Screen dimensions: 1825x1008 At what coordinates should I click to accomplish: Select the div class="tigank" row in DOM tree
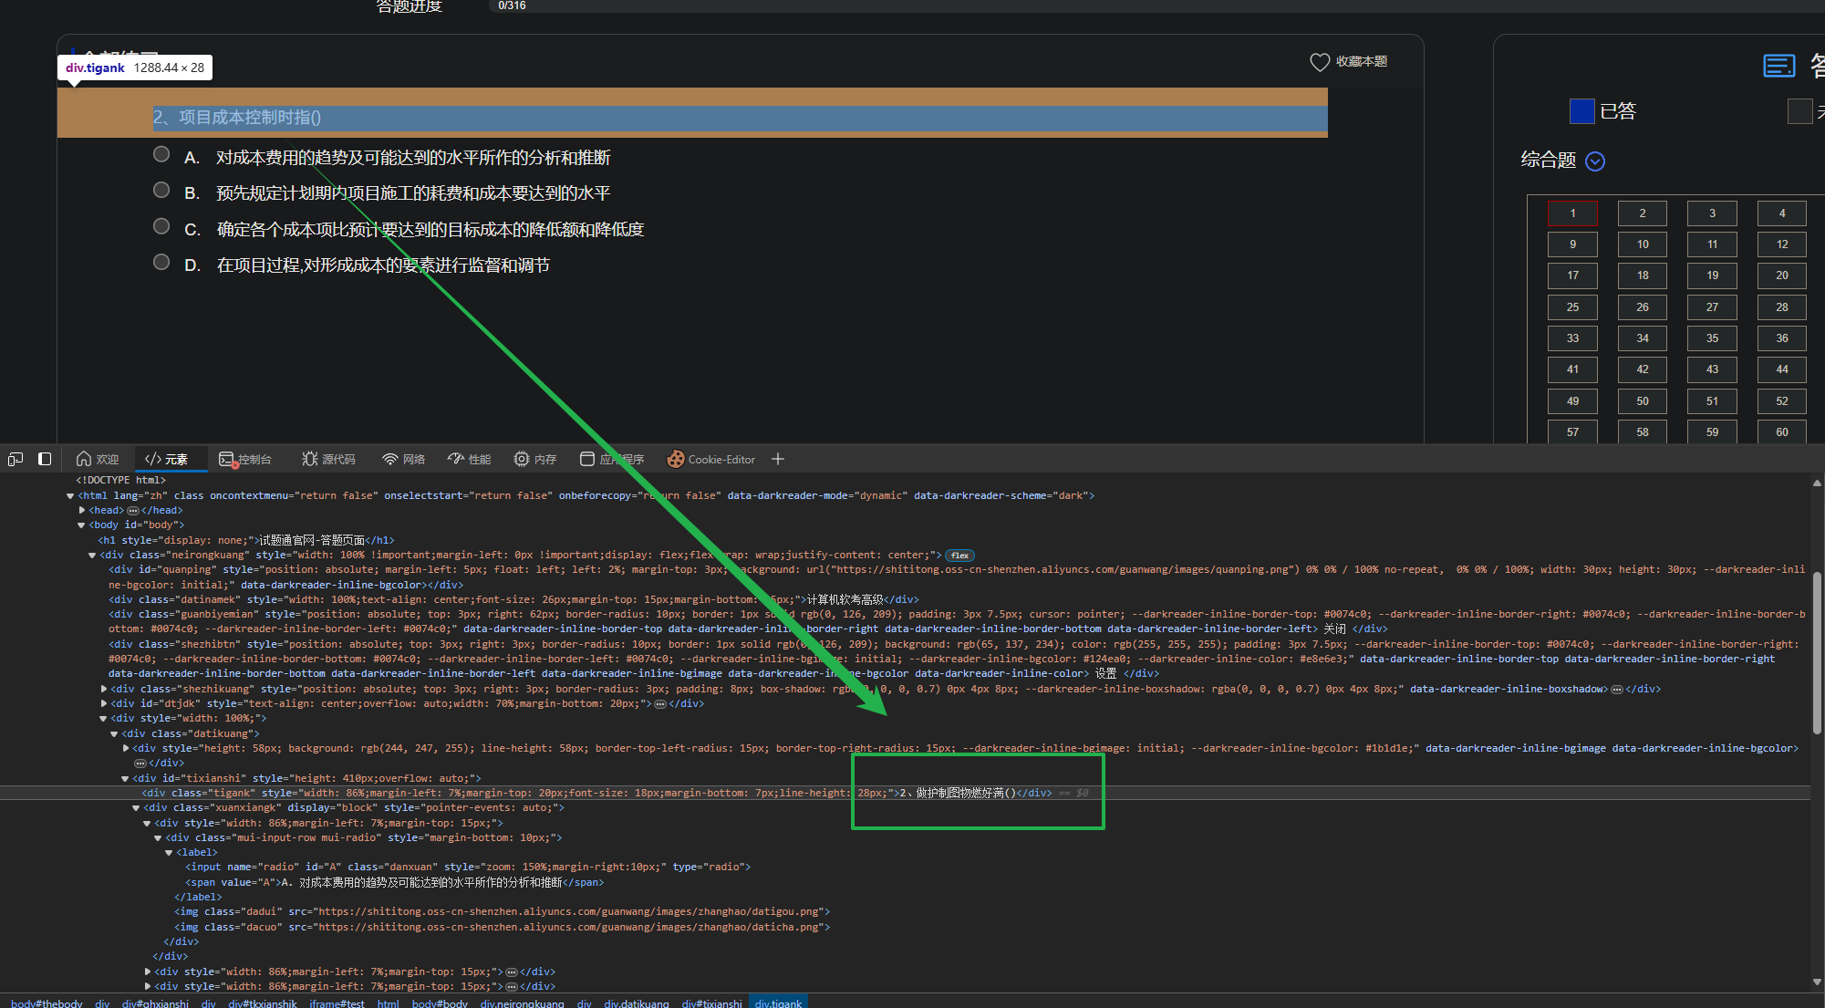[905, 794]
